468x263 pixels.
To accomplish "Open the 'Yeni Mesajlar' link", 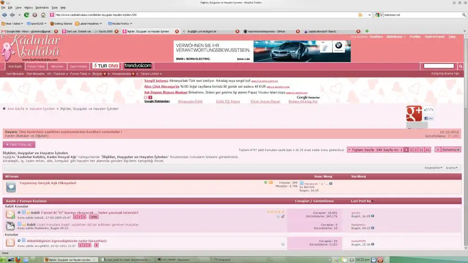I will pyautogui.click(x=15, y=74).
